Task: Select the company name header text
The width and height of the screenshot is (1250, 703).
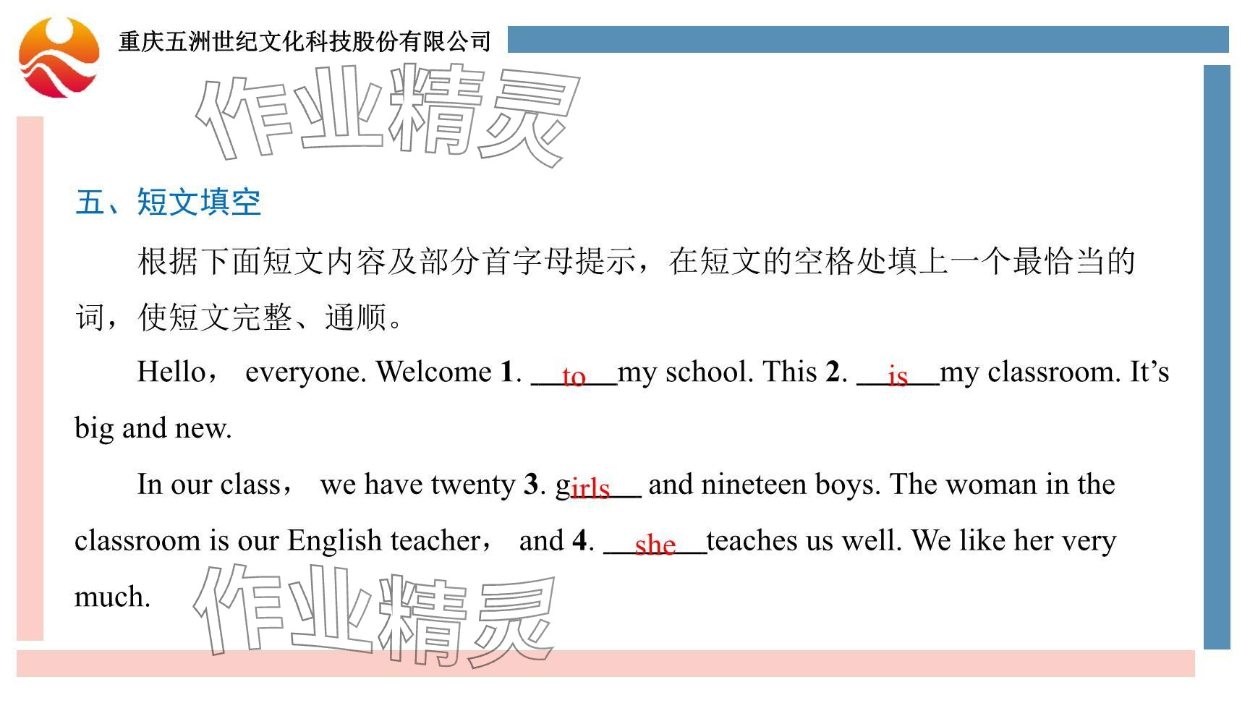Action: tap(305, 41)
